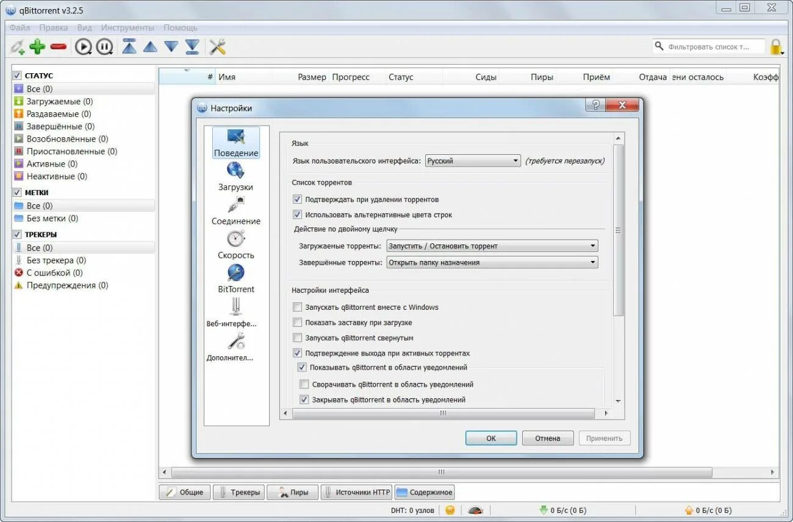
Task: Enable Показать заставку при загрузке
Action: tap(298, 323)
